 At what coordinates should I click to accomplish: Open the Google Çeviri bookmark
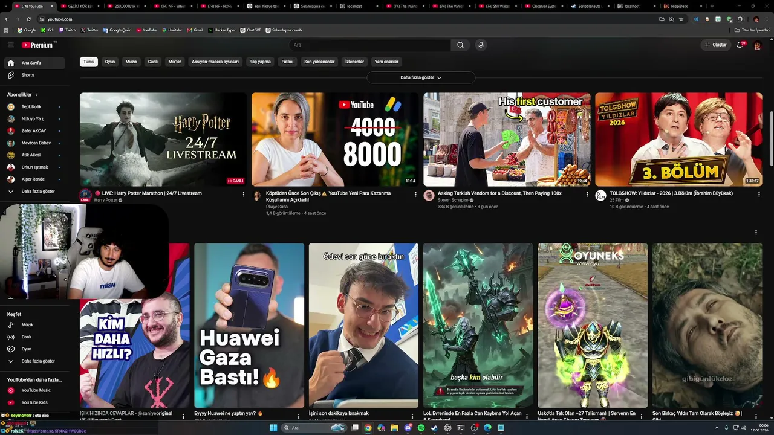pyautogui.click(x=117, y=30)
